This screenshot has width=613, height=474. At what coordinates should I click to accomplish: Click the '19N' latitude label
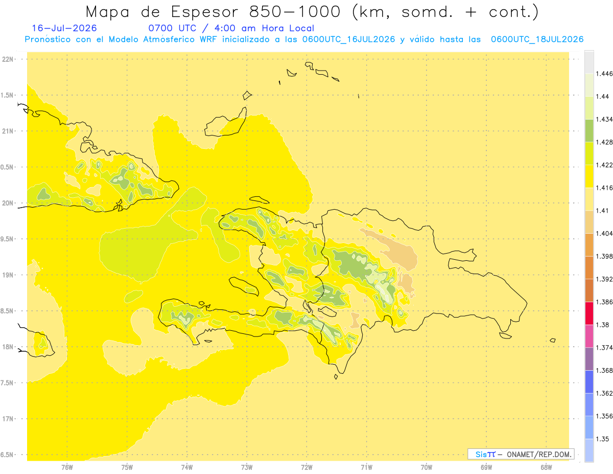8,275
